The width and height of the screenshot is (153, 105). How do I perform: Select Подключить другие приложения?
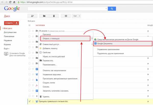pos(110,53)
